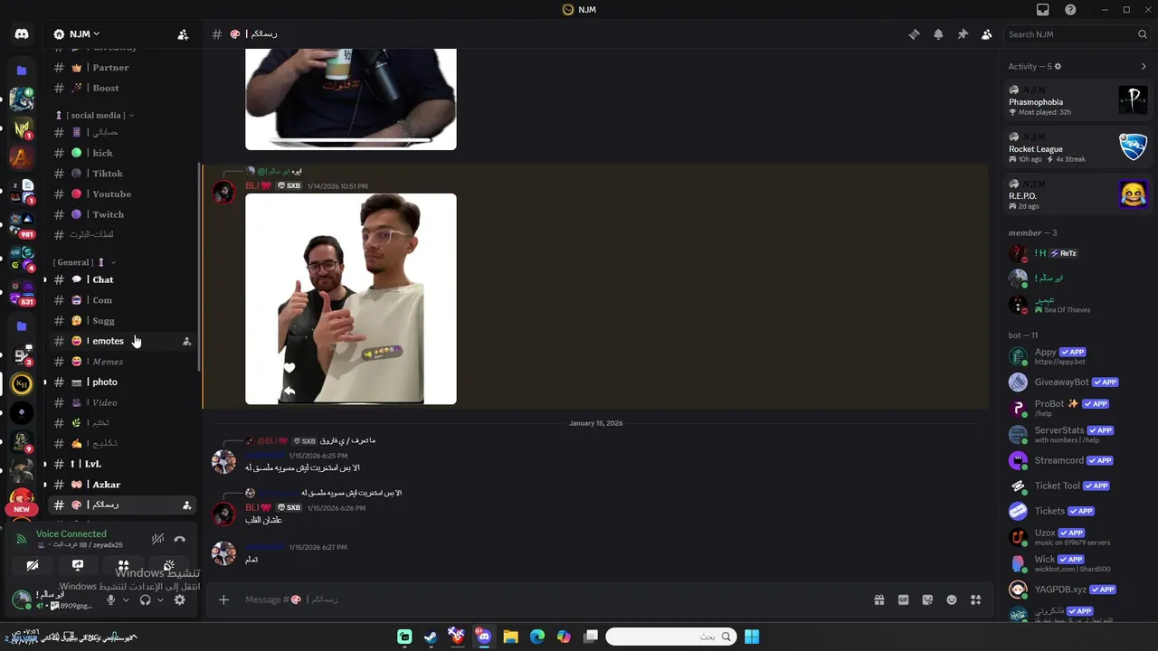Image resolution: width=1158 pixels, height=651 pixels.
Task: Open the Twitch channel
Action: (123, 214)
